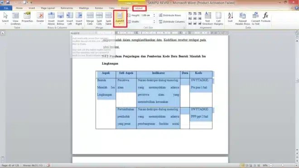Click Distribute Columns
This screenshot has height=168, width=299.
tap(172, 22)
